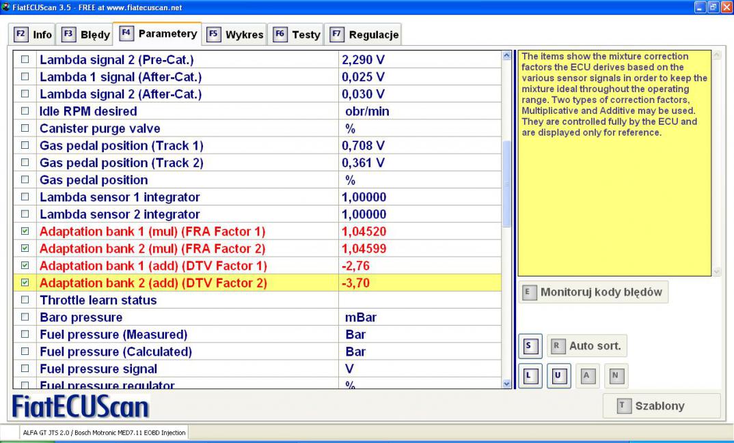Screen dimensions: 734x443
Task: Enable Lambda 1 signal (After-Cat.) checkbox
Action: click(x=25, y=76)
